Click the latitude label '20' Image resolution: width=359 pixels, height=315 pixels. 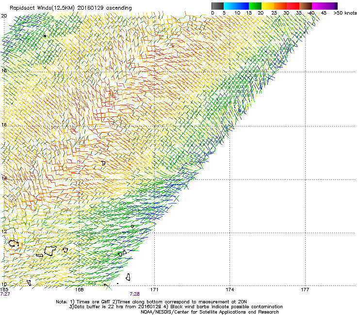coord(4,16)
